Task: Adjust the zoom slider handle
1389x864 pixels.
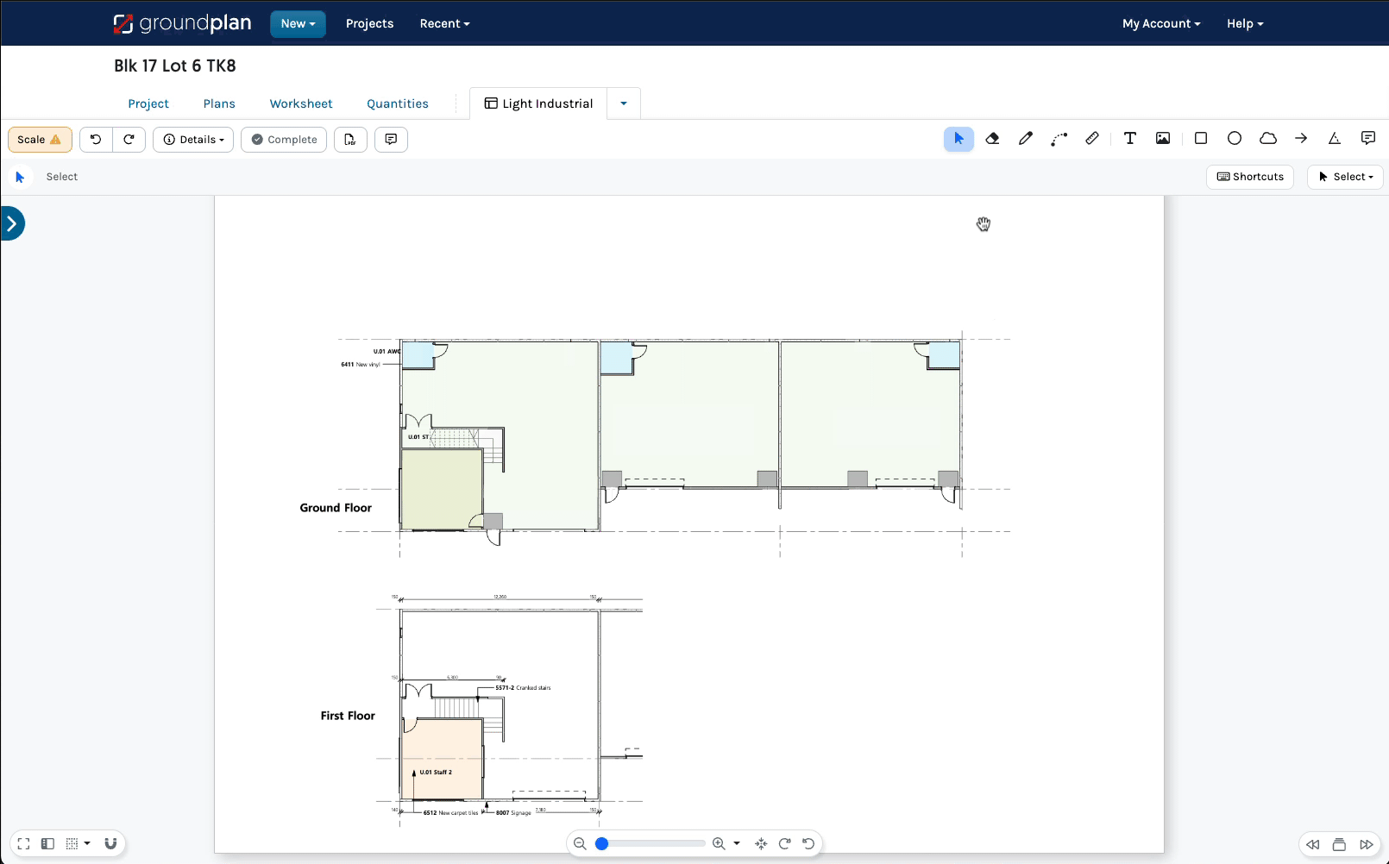Action: (602, 844)
